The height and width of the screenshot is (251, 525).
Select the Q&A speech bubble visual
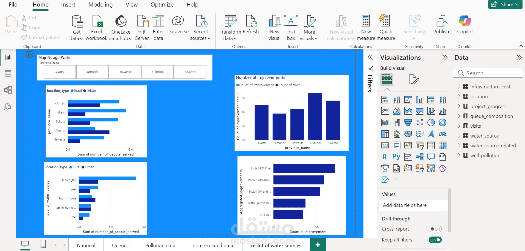(431, 157)
